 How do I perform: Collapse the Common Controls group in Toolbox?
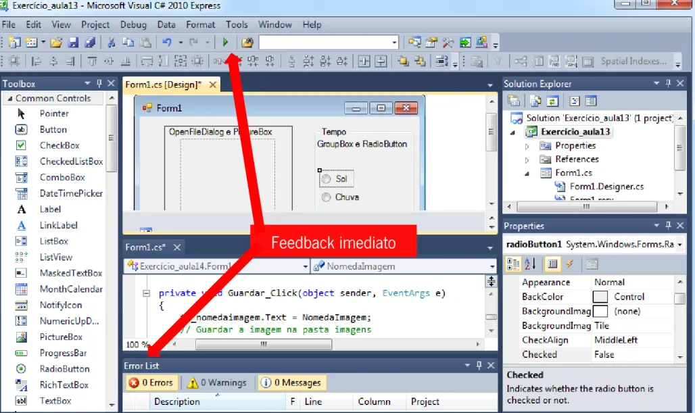pos(9,99)
